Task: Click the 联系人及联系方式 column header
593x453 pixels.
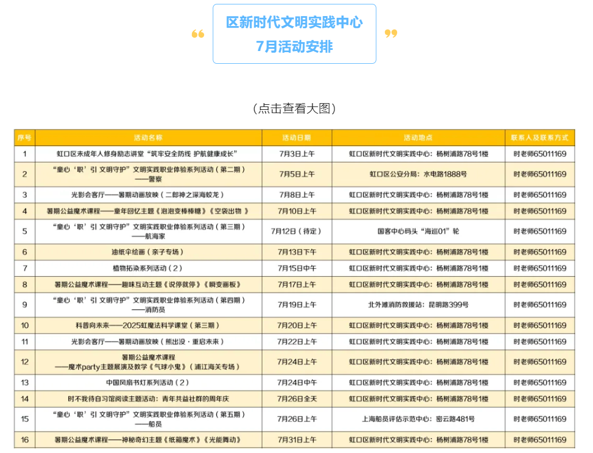Action: (540, 138)
